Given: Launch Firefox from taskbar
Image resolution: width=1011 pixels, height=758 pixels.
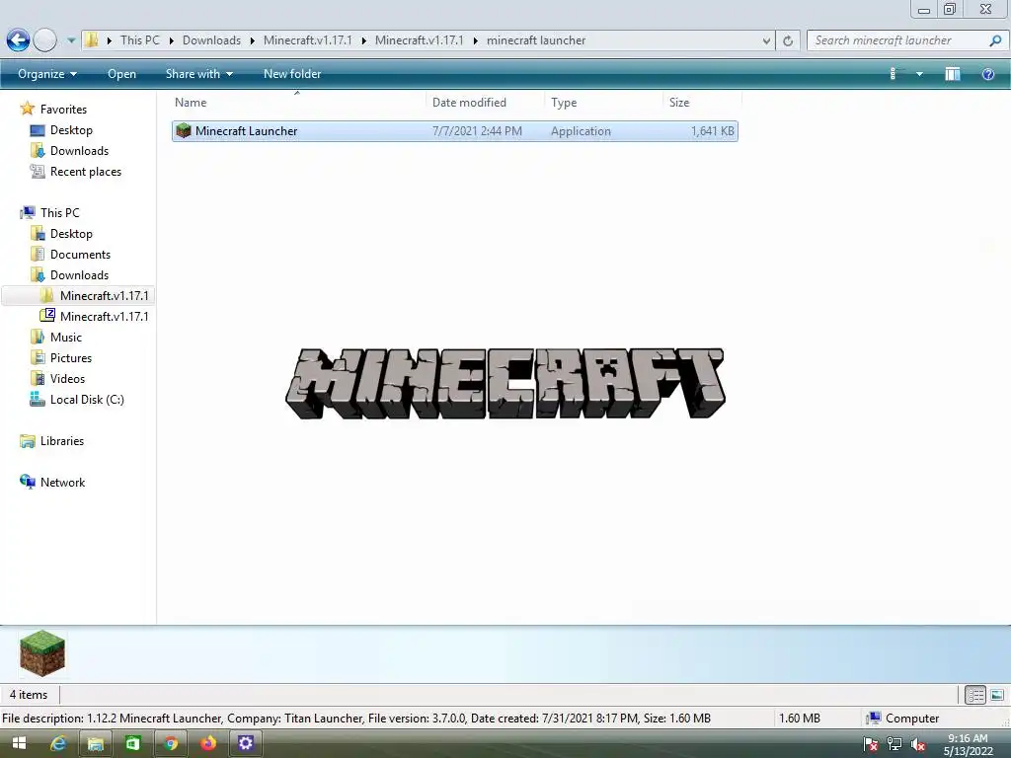Looking at the screenshot, I should [208, 743].
